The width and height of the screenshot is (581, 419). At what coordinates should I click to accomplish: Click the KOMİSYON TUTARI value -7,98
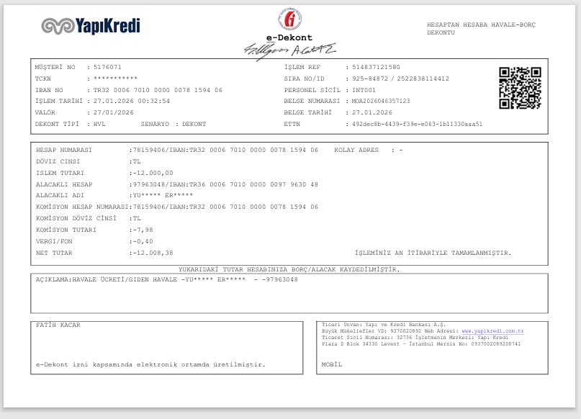[143, 230]
